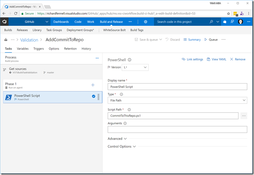Click the Validation breadcrumb link

point(29,40)
